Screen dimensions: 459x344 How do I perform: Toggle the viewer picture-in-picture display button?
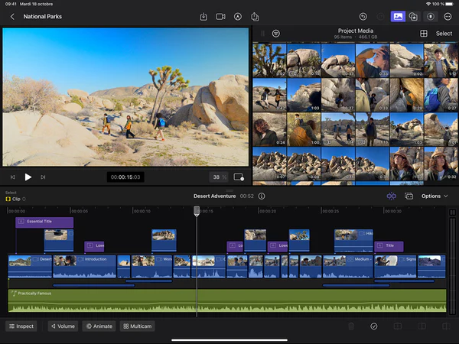pos(239,177)
